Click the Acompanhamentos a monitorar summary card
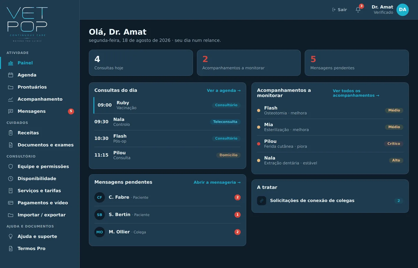The width and height of the screenshot is (418, 268). (249, 63)
